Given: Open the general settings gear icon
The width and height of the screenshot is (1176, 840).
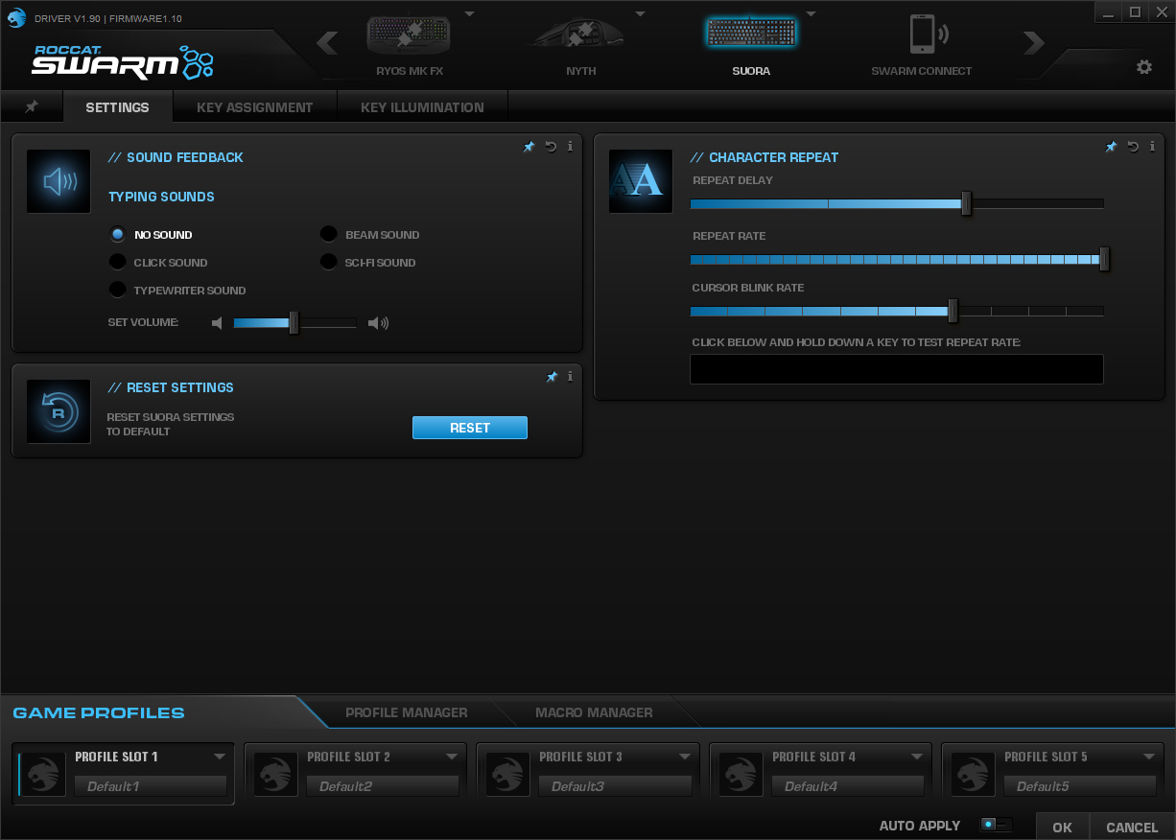Looking at the screenshot, I should click(1143, 67).
